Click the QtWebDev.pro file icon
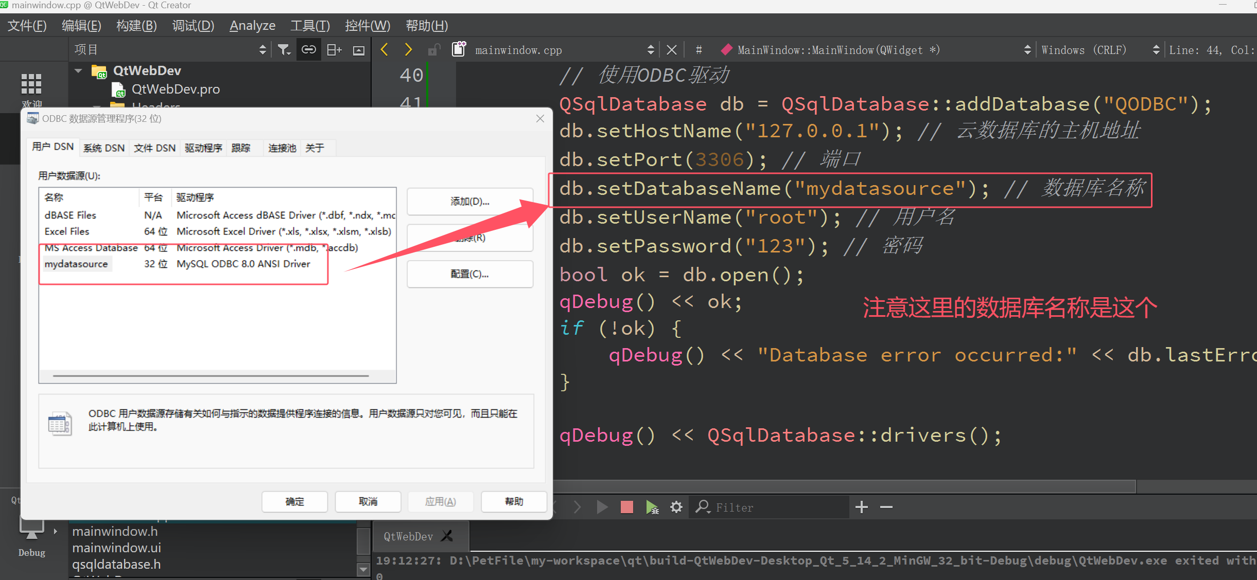This screenshot has height=580, width=1257. tap(119, 89)
